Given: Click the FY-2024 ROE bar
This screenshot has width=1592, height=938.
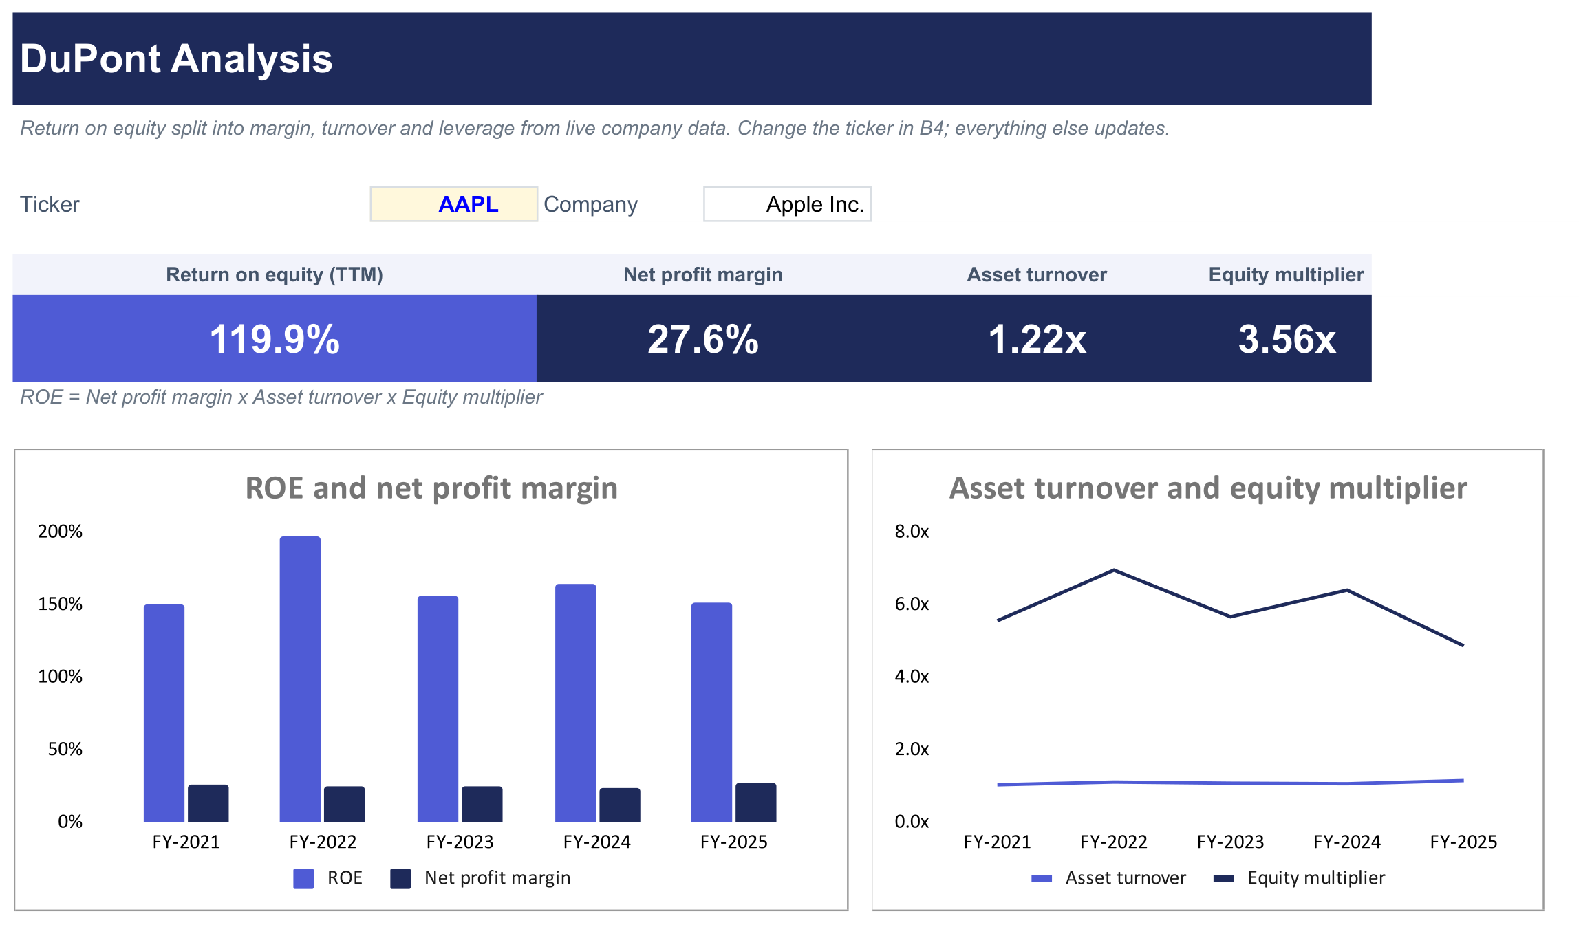Looking at the screenshot, I should click(575, 703).
